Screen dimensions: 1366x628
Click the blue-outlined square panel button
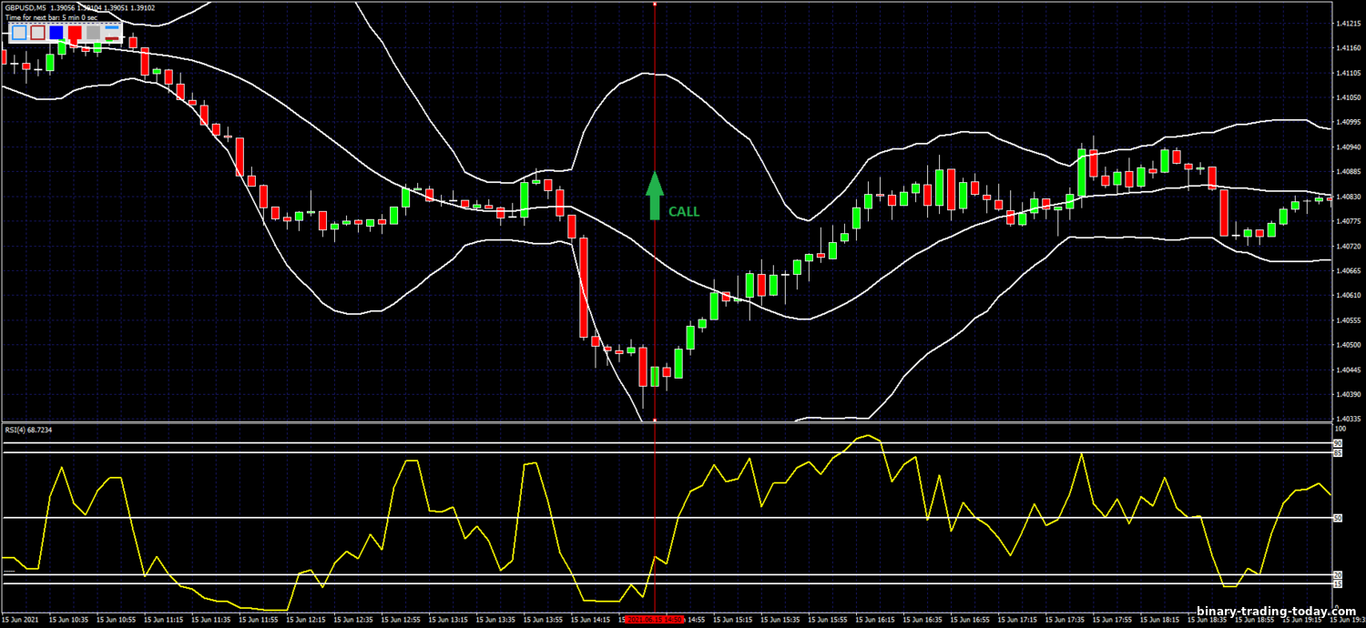19,33
